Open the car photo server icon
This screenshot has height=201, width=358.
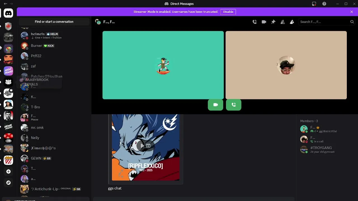(x=8, y=37)
